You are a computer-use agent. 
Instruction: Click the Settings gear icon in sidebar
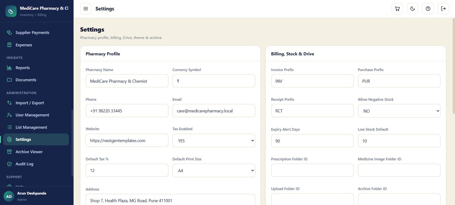pos(9,140)
